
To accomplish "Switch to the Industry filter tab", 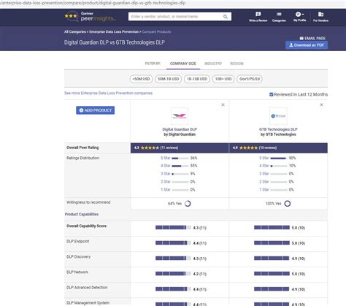I will pos(213,64).
